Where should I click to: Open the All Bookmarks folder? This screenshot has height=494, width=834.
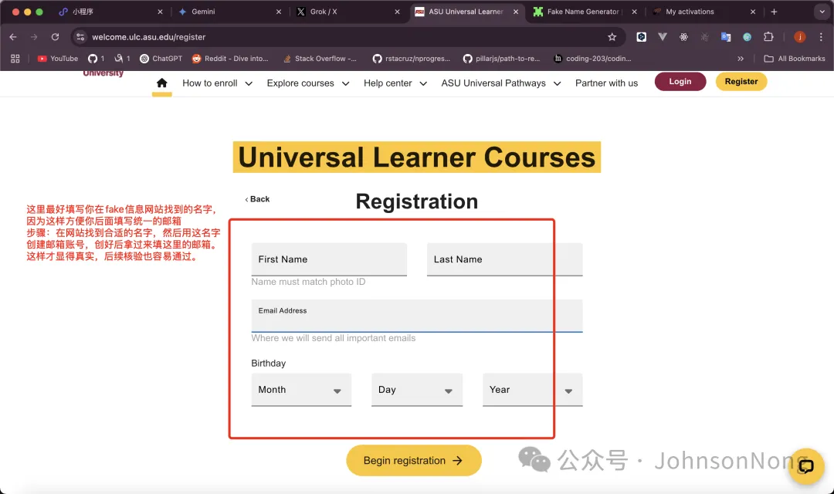[x=795, y=59]
